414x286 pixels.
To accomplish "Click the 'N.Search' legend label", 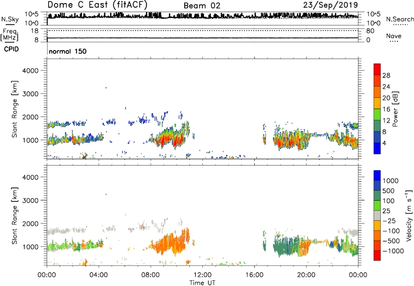I will [400, 19].
